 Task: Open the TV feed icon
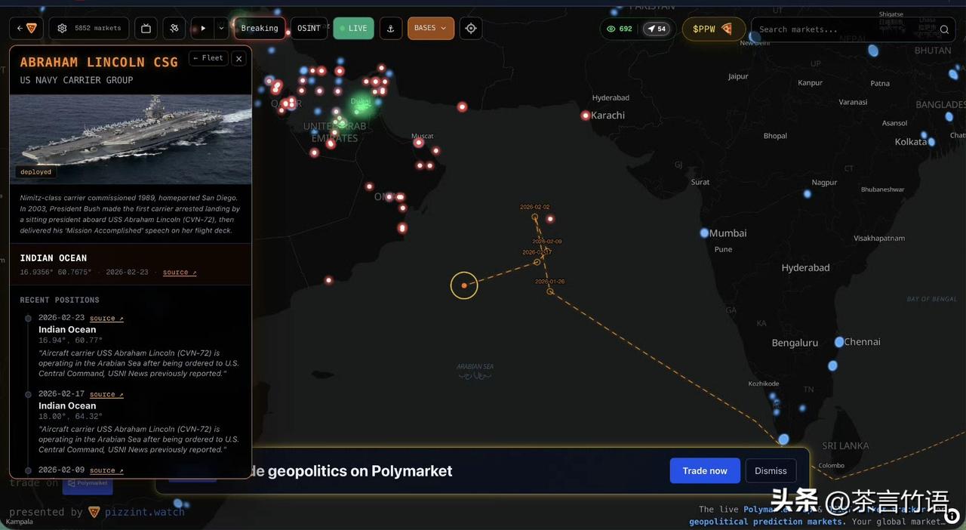tap(146, 29)
